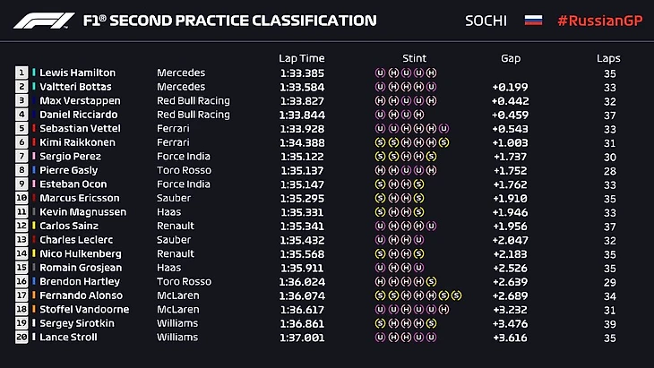
Task: Click the Russian flag icon
Action: click(x=532, y=21)
